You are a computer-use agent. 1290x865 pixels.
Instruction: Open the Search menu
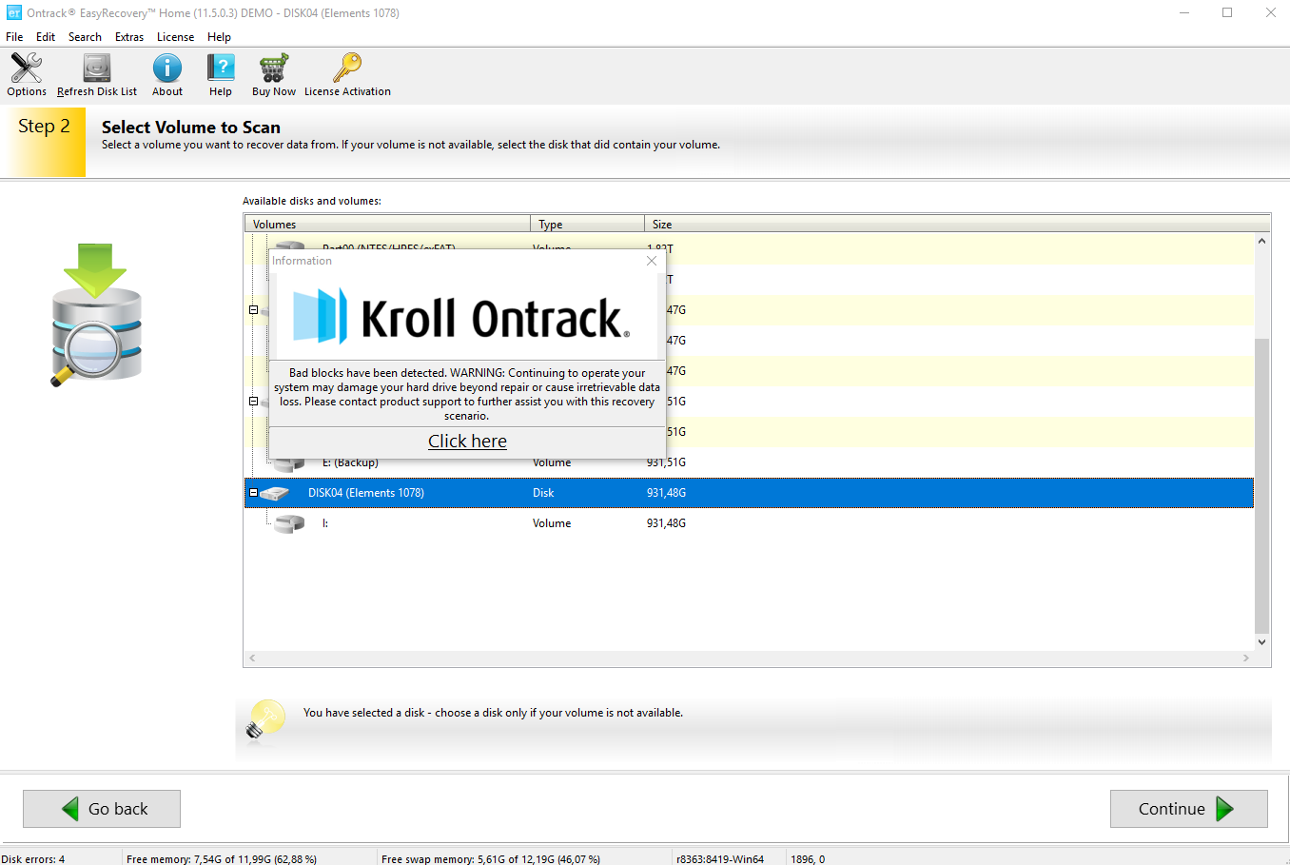[85, 37]
